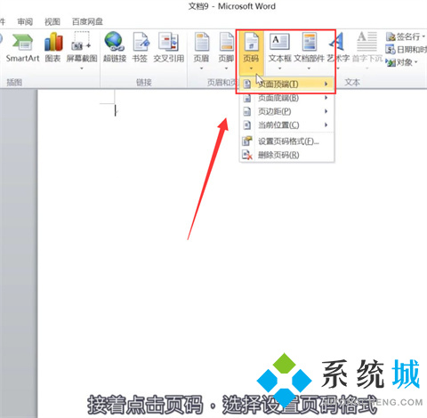
Task: Expand the 页面顶端 submenu arrow
Action: tap(326, 84)
